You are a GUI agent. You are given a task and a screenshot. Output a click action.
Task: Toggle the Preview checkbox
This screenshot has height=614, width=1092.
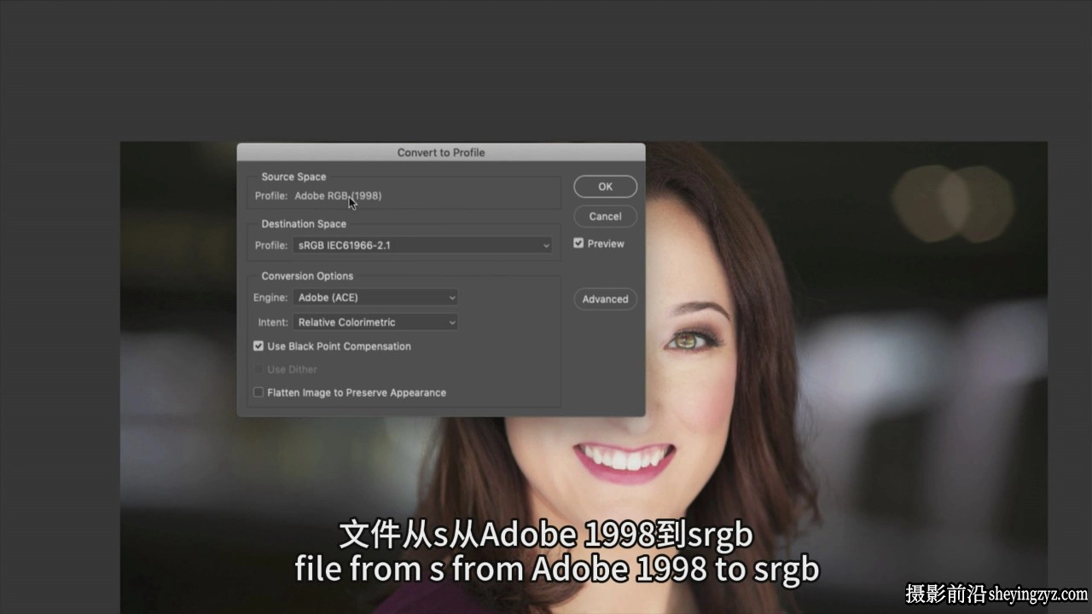click(x=578, y=243)
